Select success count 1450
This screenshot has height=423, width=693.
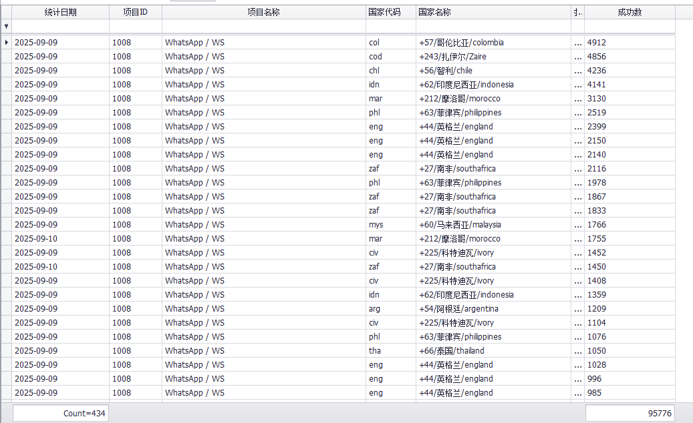pyautogui.click(x=630, y=267)
